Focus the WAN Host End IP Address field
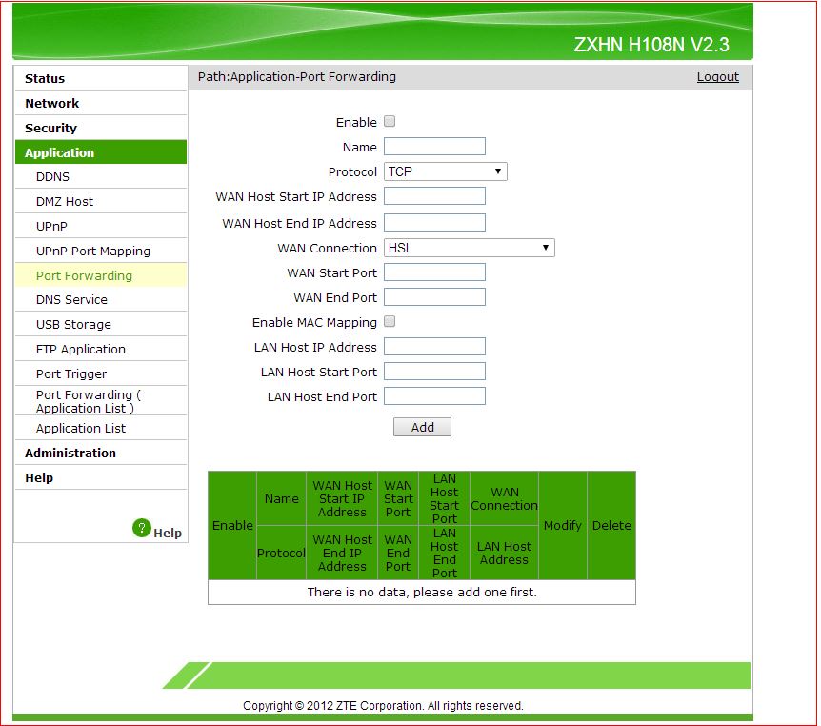This screenshot has height=726, width=821. click(434, 222)
